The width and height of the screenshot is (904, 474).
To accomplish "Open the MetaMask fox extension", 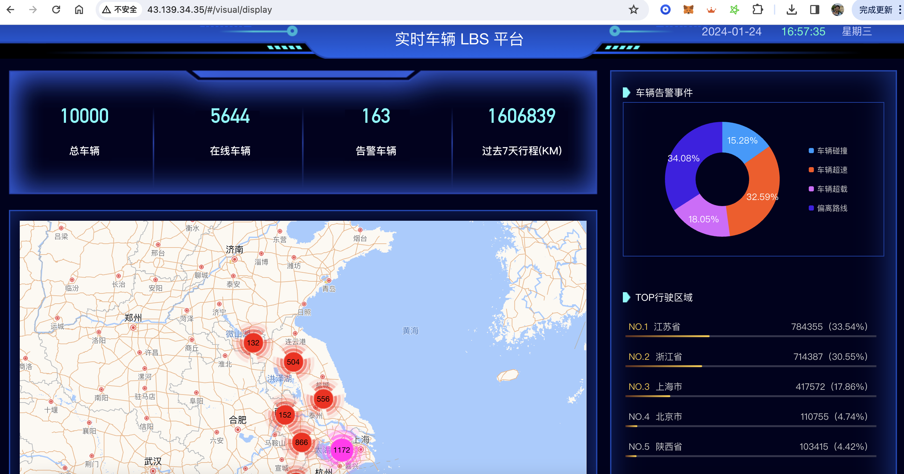I will [688, 10].
